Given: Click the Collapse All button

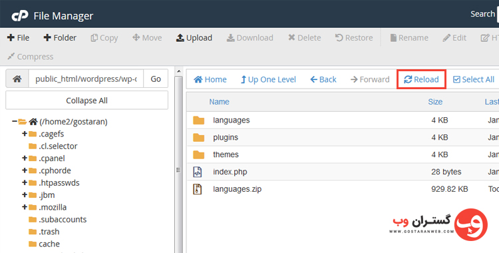Looking at the screenshot, I should coord(87,101).
